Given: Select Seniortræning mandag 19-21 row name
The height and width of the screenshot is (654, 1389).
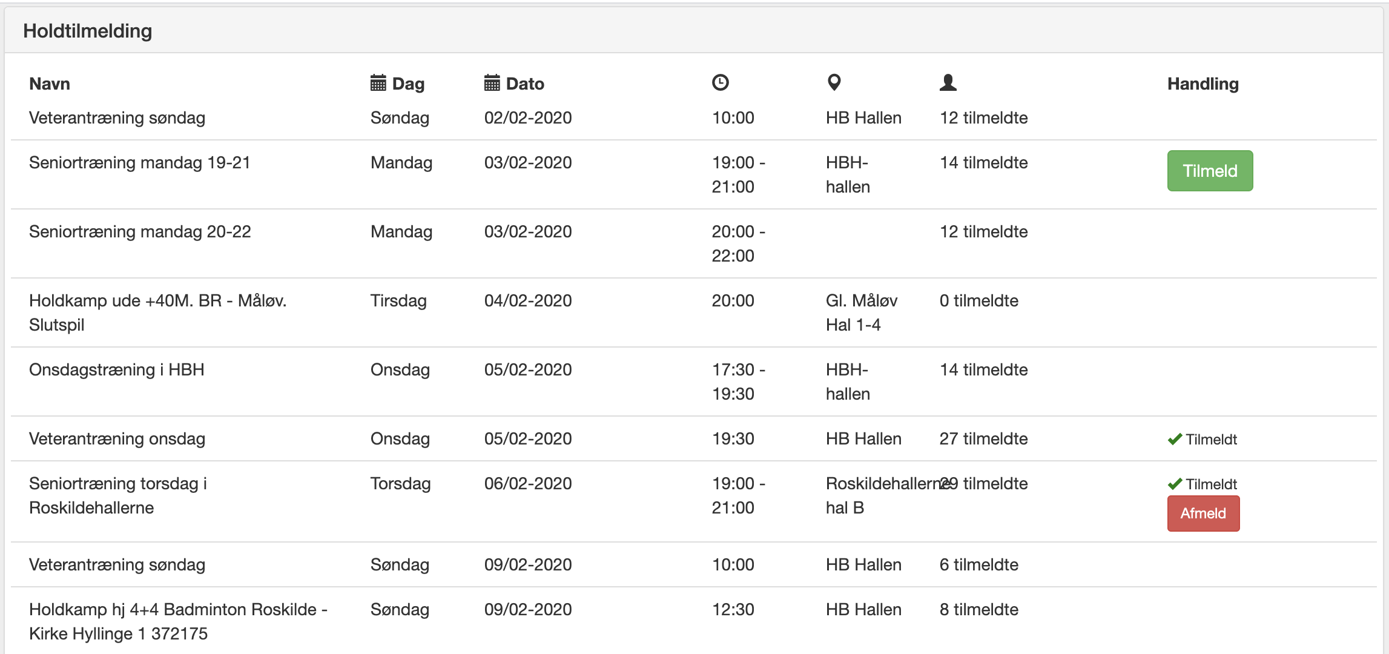Looking at the screenshot, I should click(139, 163).
